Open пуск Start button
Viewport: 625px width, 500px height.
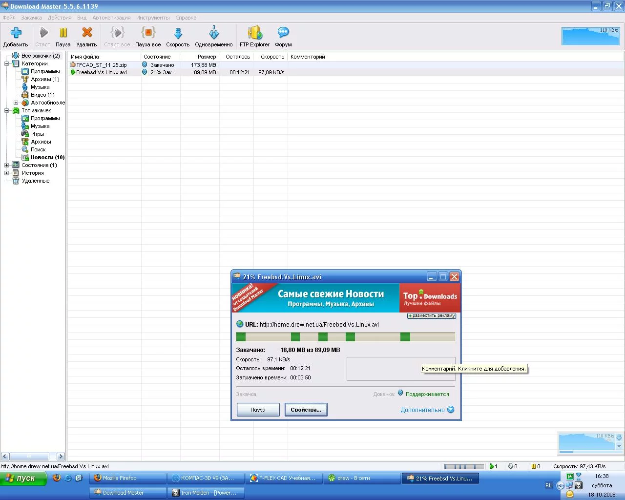coord(23,479)
